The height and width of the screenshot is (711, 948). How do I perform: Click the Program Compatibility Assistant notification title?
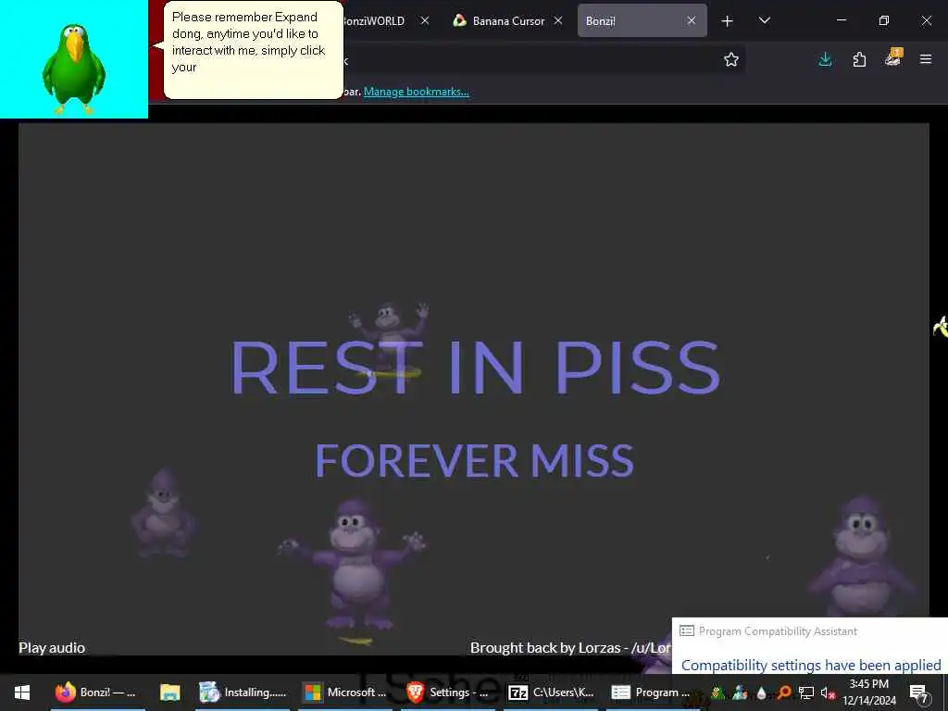(778, 631)
